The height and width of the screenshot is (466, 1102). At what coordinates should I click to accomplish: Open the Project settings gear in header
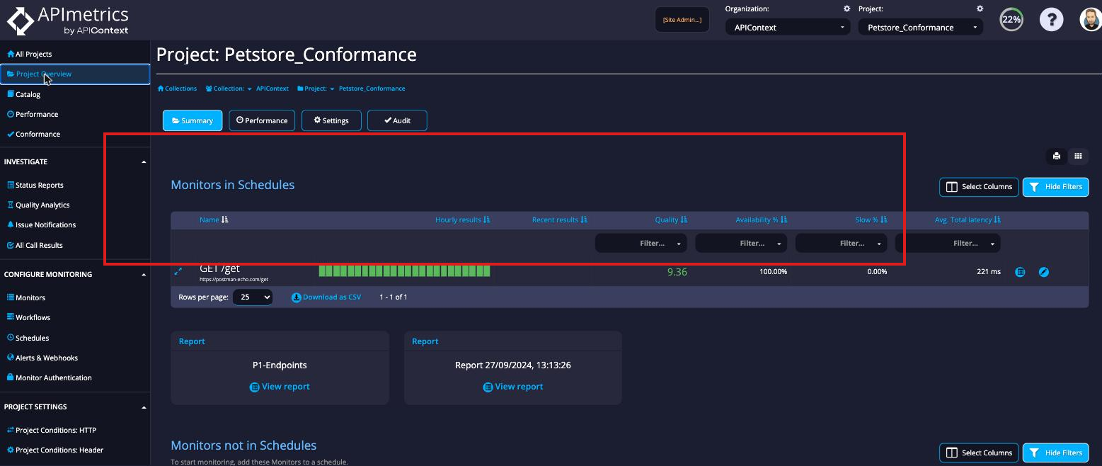[980, 8]
